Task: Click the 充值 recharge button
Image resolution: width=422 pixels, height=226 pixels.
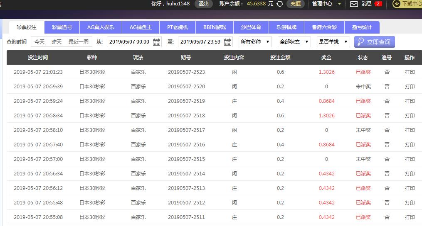Action: pyautogui.click(x=296, y=4)
